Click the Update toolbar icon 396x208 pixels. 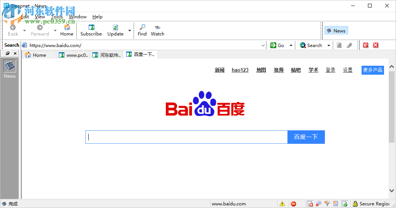[x=115, y=27]
